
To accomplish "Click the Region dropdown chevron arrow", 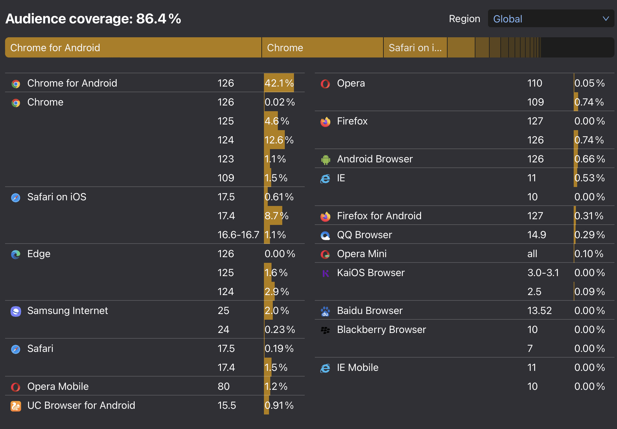I will (606, 19).
